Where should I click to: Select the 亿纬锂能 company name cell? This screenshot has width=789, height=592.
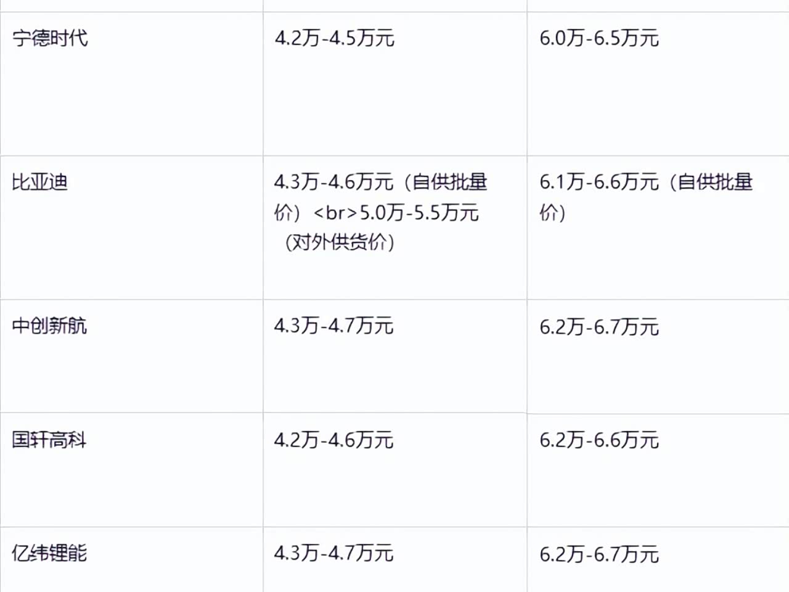tap(50, 553)
